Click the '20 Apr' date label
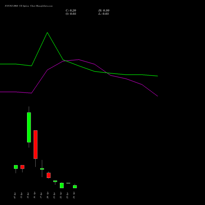The width and height of the screenshot is (205, 205). (x=48, y=195)
